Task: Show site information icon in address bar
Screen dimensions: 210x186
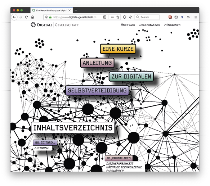Action: click(x=46, y=17)
